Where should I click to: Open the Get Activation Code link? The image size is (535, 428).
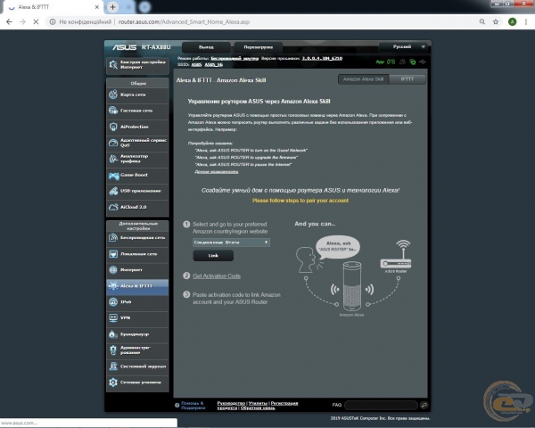(217, 276)
